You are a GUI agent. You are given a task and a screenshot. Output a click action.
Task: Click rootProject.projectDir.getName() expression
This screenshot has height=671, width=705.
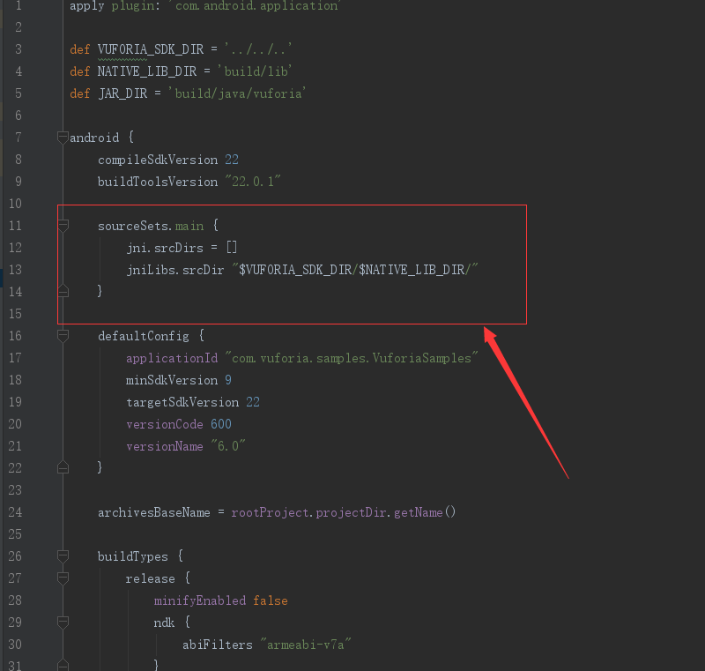(x=344, y=512)
